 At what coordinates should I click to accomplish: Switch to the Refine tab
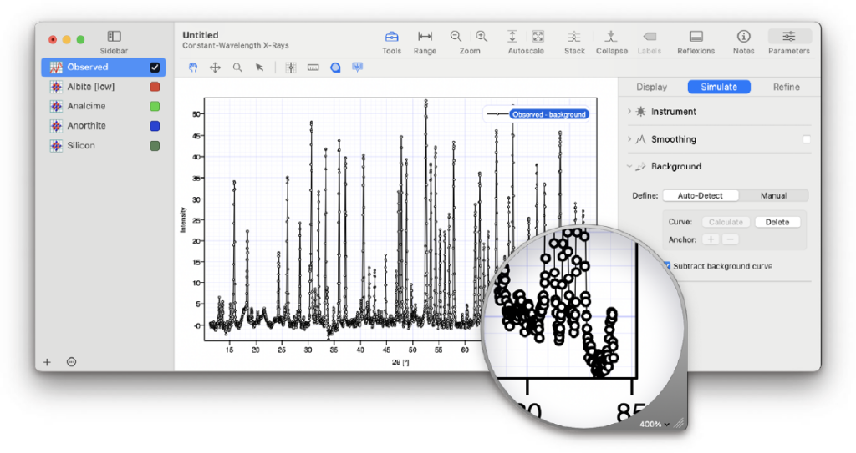(786, 87)
